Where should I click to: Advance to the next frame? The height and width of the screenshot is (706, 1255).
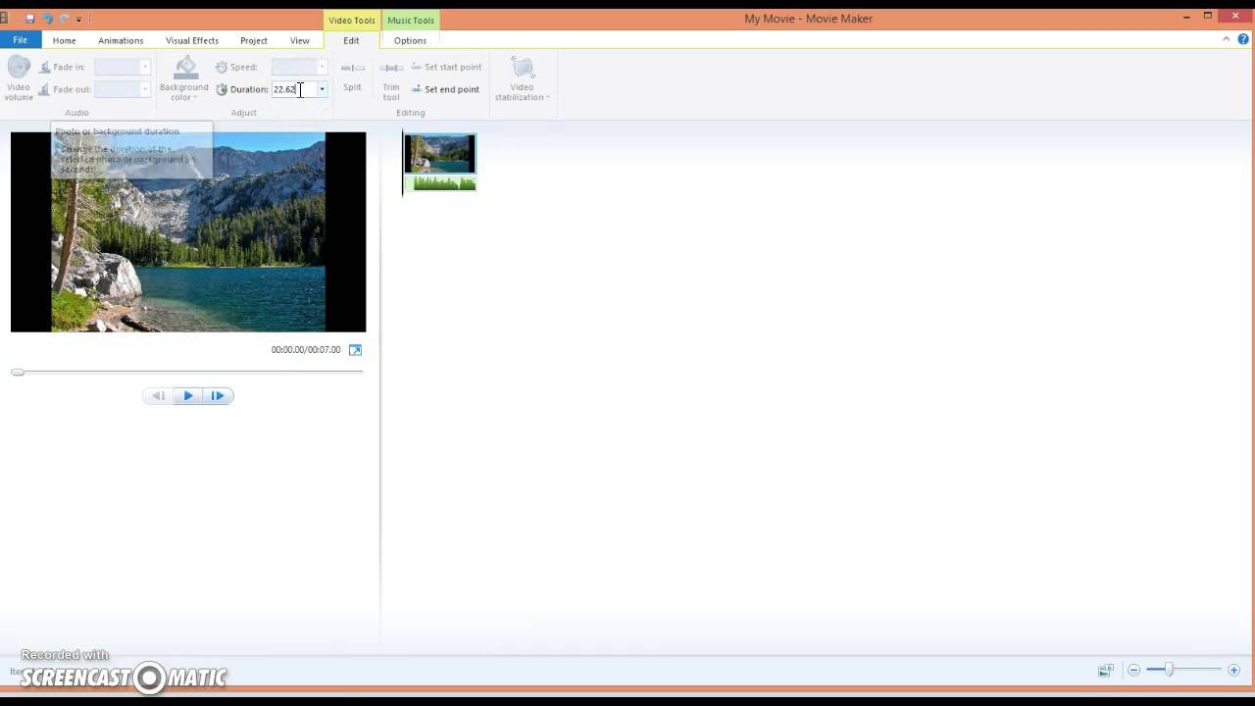(x=218, y=396)
